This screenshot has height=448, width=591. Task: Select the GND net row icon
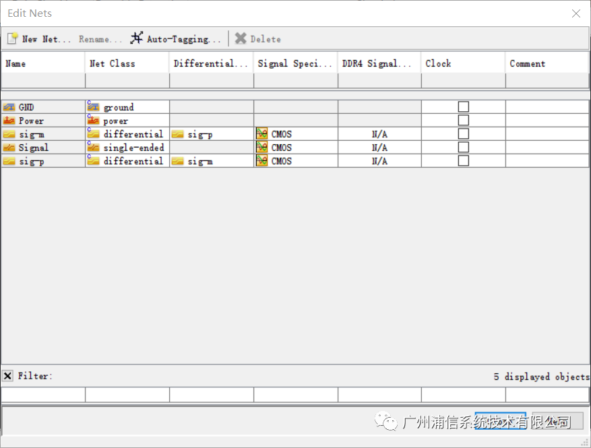click(9, 107)
